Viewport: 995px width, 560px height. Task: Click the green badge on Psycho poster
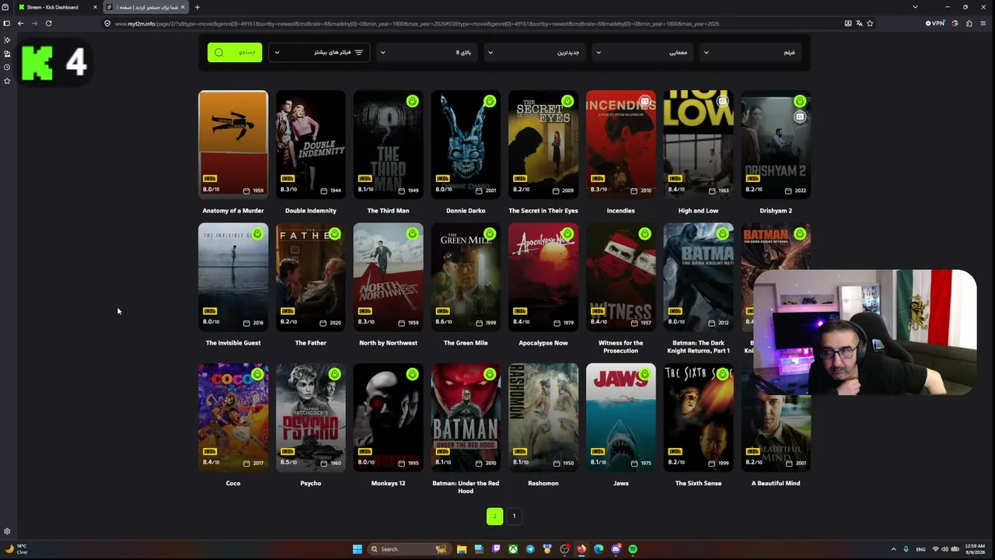pos(334,374)
